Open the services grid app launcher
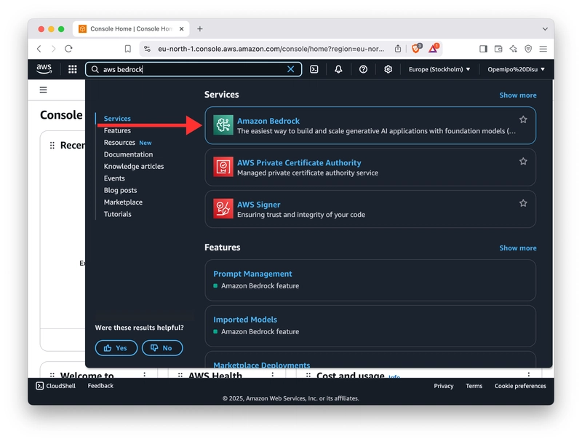Screen dimensions: 582x442 pyautogui.click(x=71, y=69)
